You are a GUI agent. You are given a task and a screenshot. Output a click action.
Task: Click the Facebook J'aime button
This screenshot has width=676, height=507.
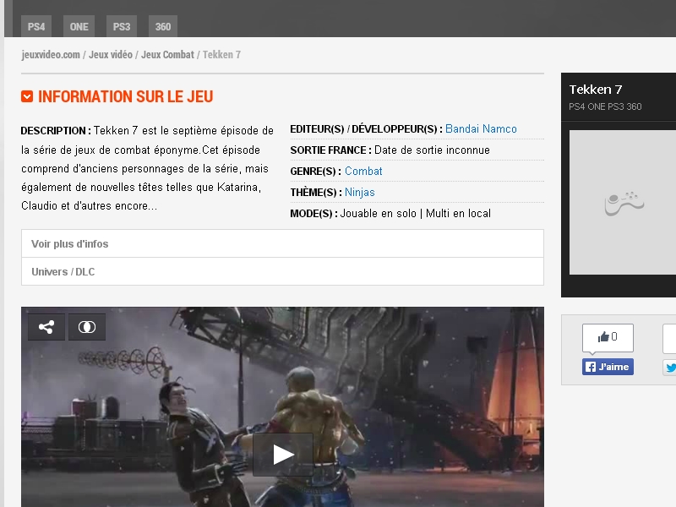608,367
